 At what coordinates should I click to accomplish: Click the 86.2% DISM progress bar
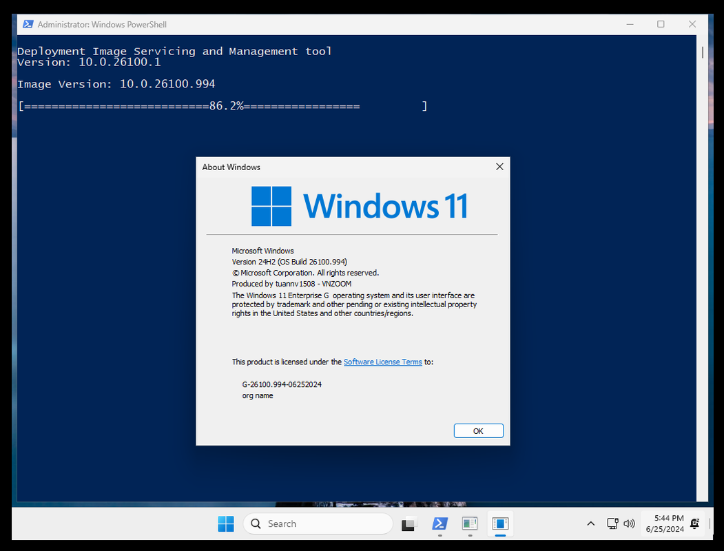(223, 106)
